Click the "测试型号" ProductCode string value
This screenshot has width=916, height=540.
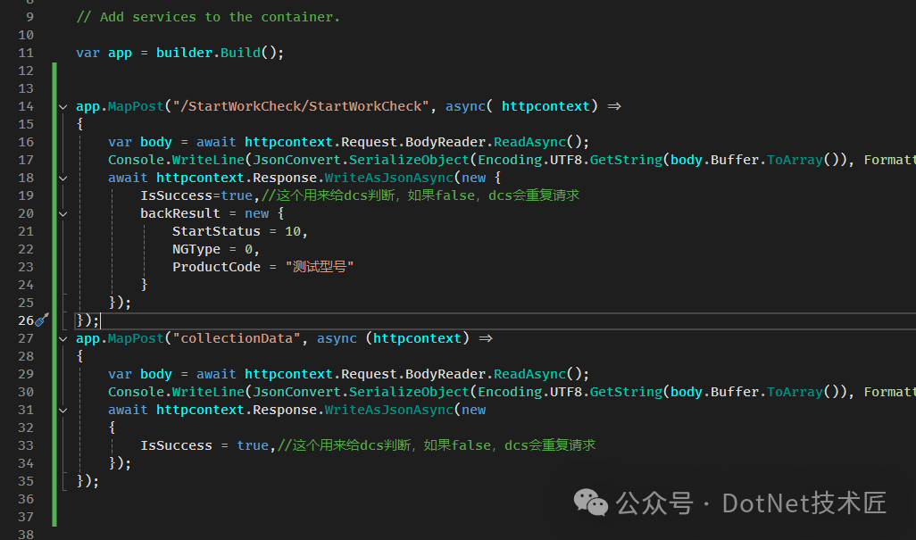click(x=320, y=267)
